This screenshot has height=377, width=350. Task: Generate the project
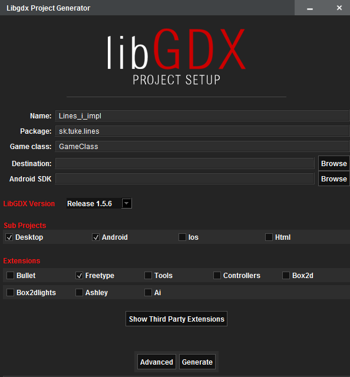197,362
